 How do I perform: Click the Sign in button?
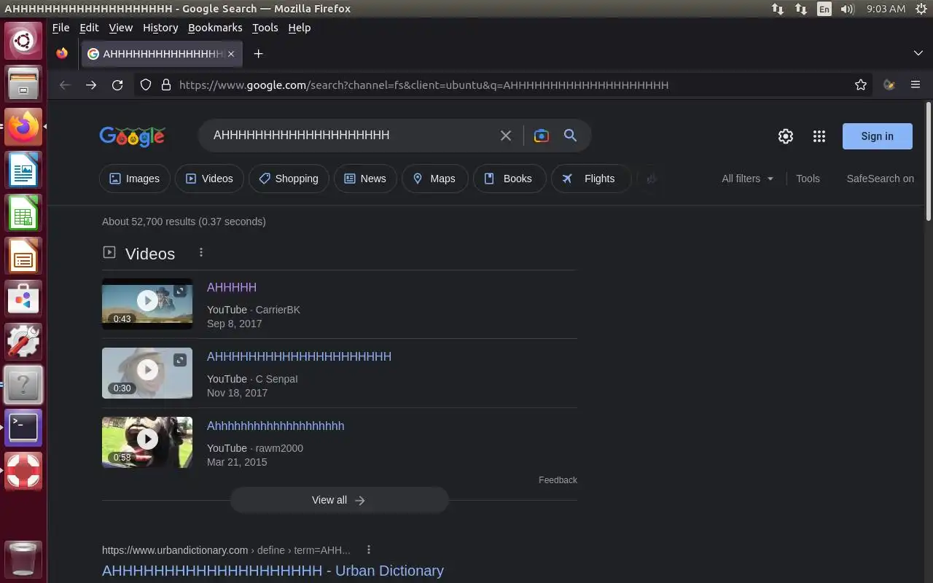click(877, 136)
